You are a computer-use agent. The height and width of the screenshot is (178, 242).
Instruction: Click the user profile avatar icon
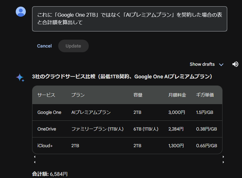(21, 12)
